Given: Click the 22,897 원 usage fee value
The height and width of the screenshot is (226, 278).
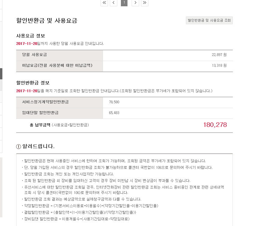Looking at the screenshot, I should tap(219, 55).
